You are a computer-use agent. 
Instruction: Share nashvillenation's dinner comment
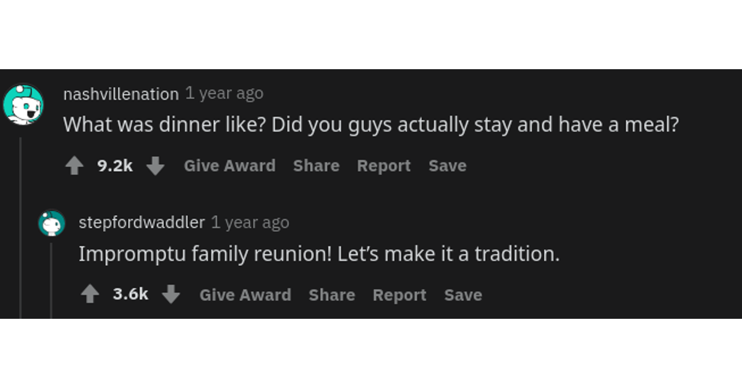coord(316,166)
